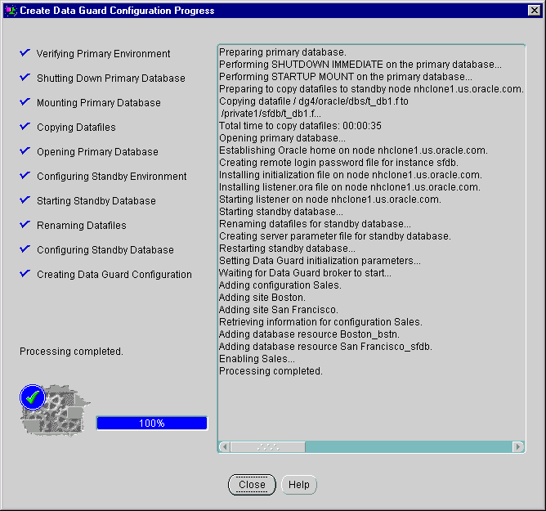546x511 pixels.
Task: Click checkmark beside Copying Datafiles
Action: point(25,126)
